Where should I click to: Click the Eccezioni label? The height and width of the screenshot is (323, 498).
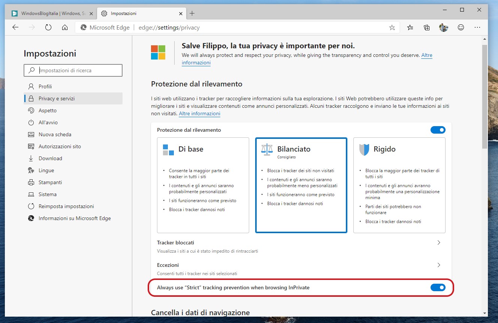168,265
